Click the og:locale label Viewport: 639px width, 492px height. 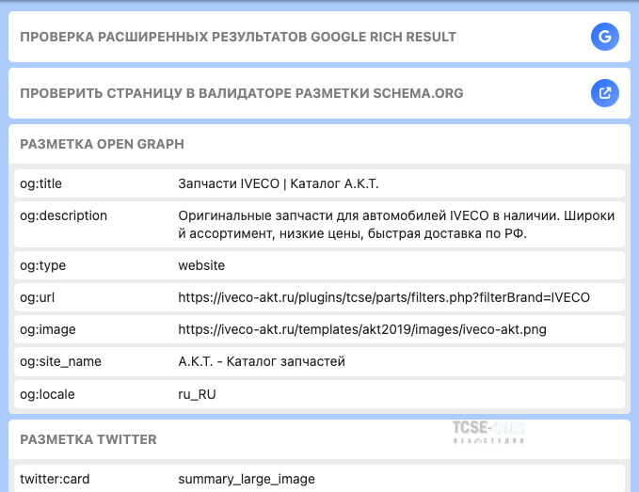click(47, 394)
